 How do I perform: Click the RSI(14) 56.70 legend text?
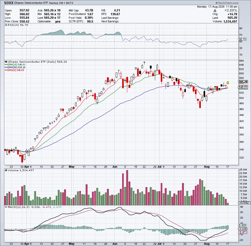click(18, 25)
